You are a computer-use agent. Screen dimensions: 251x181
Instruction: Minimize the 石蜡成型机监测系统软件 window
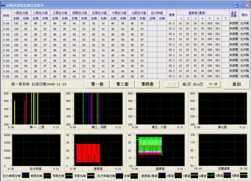[x=236, y=5]
